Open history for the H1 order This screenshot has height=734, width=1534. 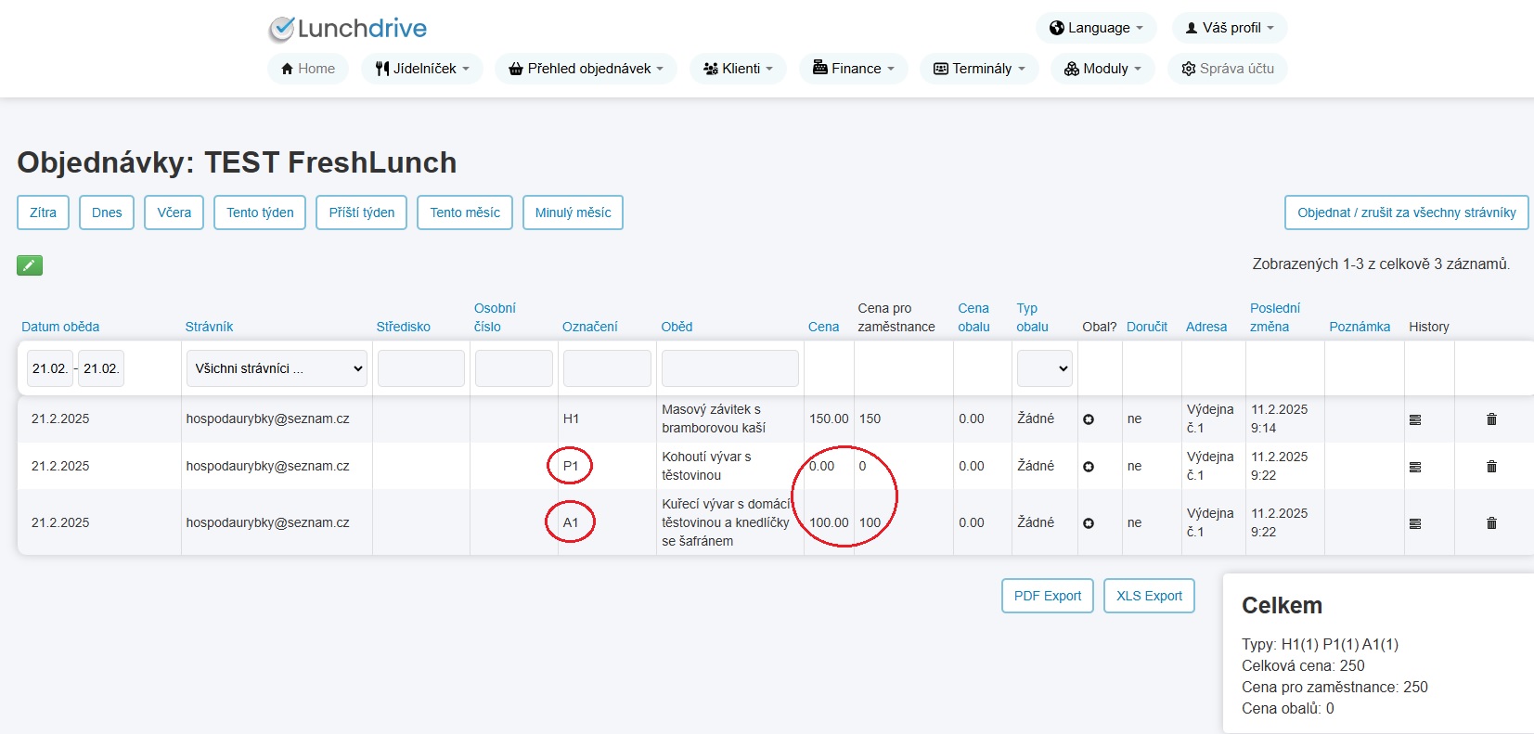pos(1415,420)
